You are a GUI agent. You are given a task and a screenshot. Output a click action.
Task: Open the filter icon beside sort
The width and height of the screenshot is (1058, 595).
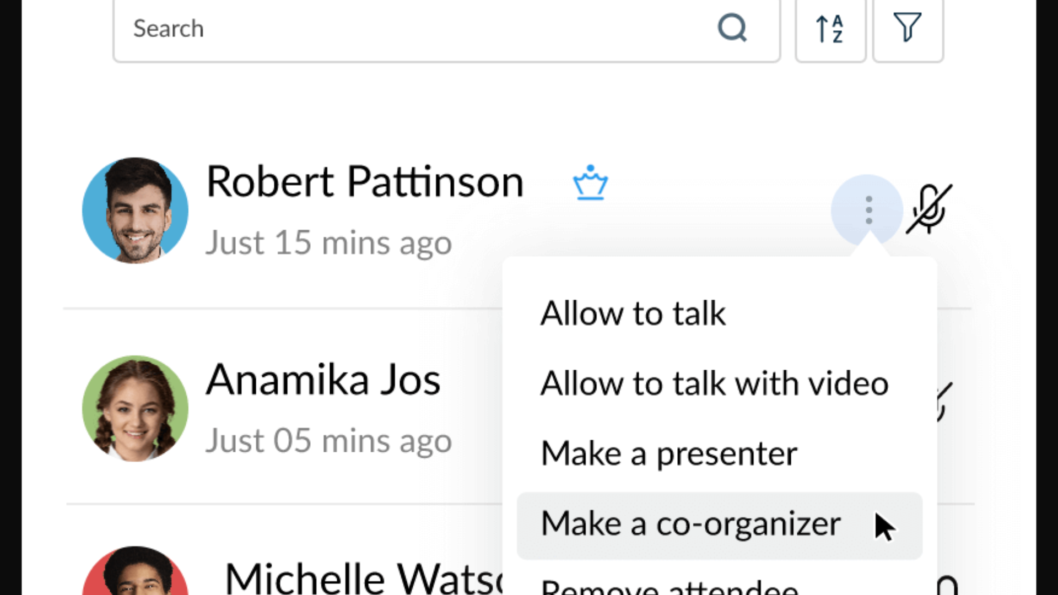click(x=907, y=26)
